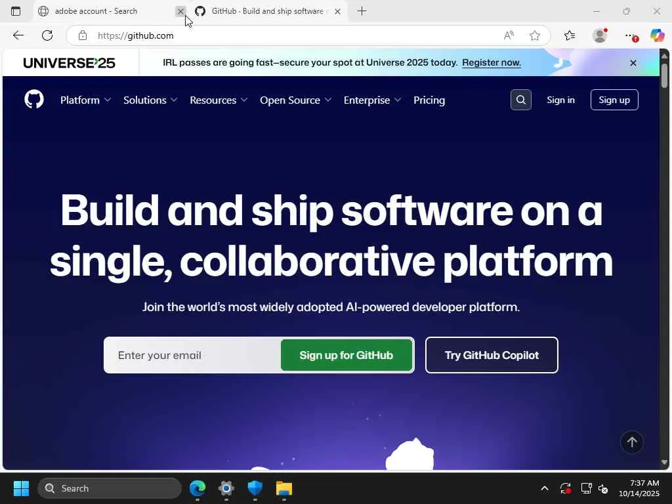The height and width of the screenshot is (504, 672).
Task: Click the Windows Update tray icon
Action: pos(565,488)
